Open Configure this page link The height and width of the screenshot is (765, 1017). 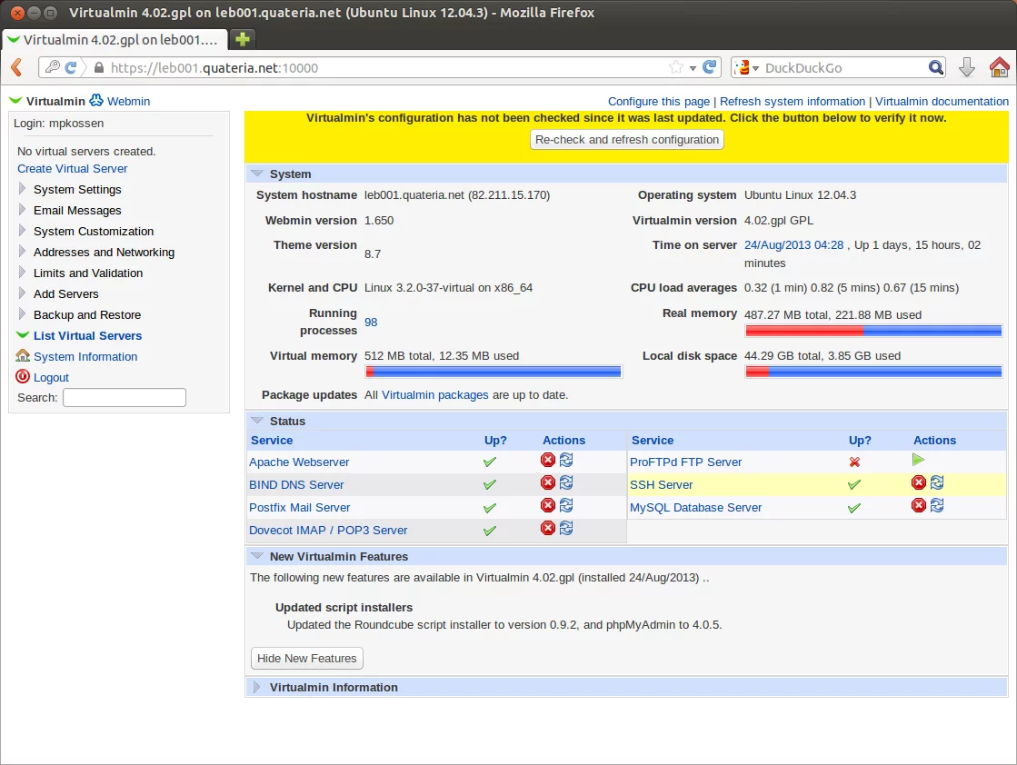pos(659,101)
